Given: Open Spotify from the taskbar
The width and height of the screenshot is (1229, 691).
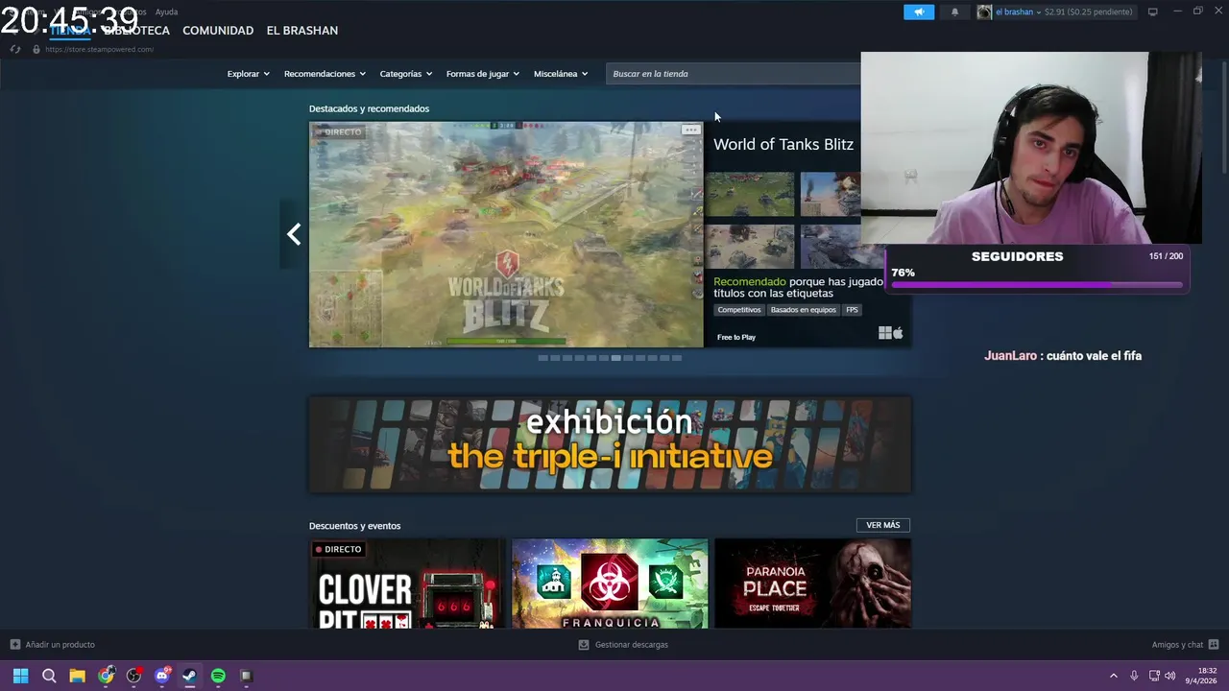Looking at the screenshot, I should pos(218,676).
